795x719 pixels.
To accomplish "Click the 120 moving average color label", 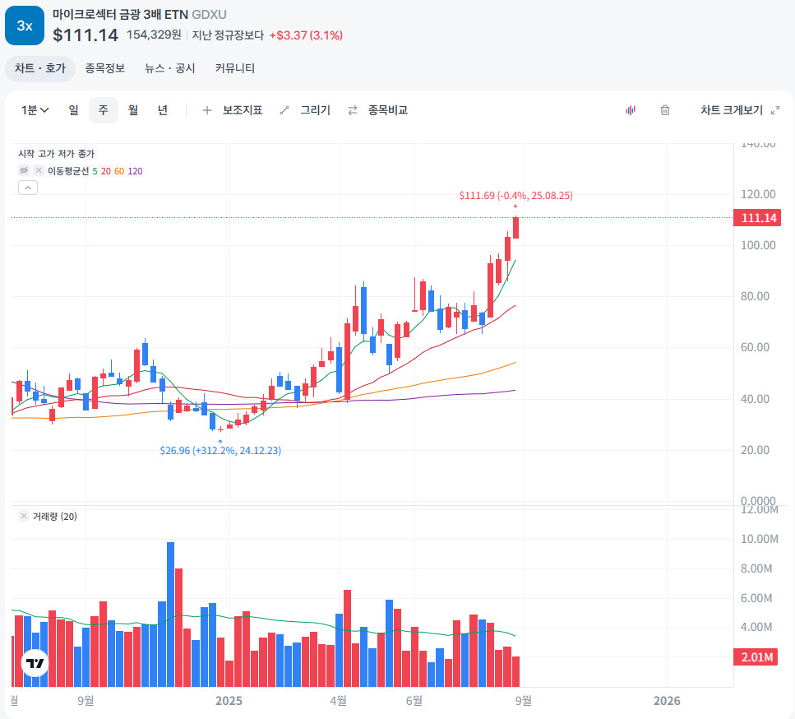I will click(136, 171).
